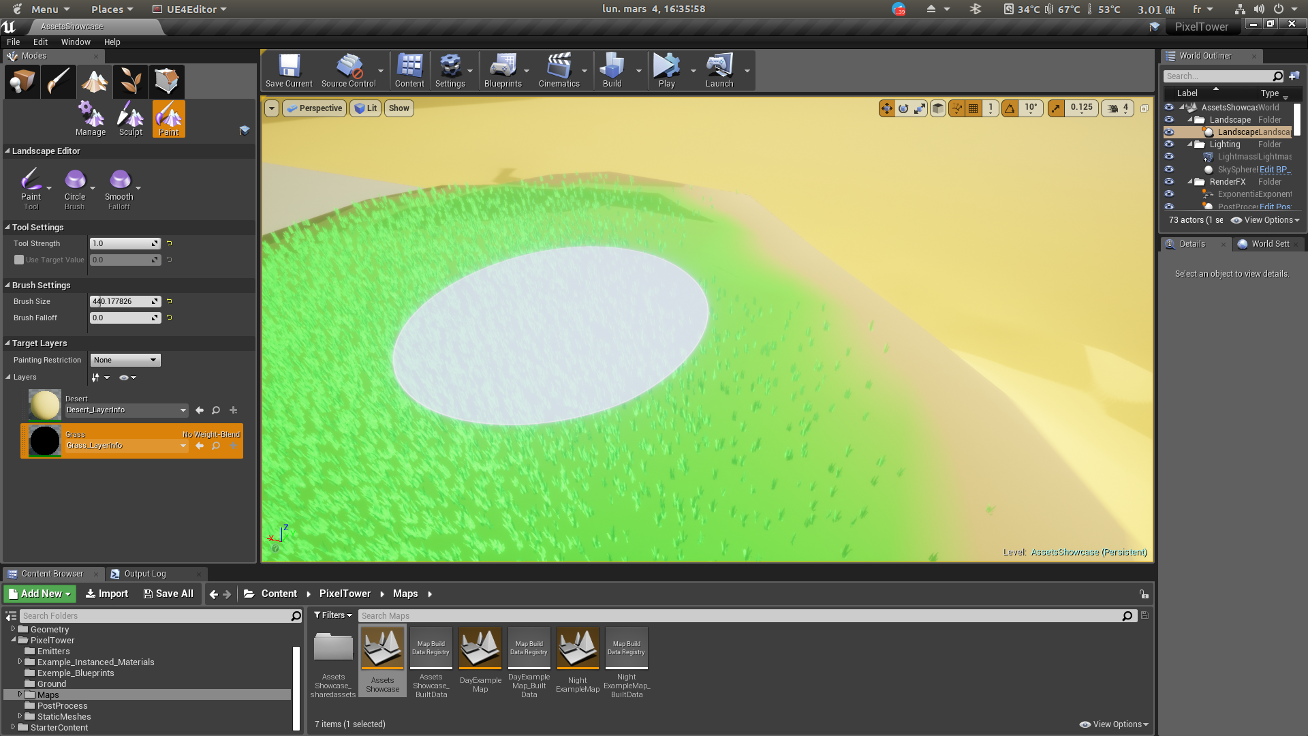Image resolution: width=1308 pixels, height=736 pixels.
Task: Create new folder in World Outliner
Action: coord(1294,76)
